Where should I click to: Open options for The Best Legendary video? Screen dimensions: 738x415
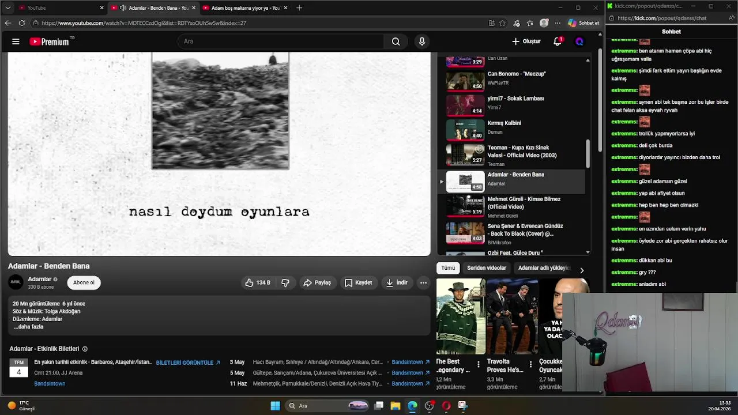click(x=478, y=365)
